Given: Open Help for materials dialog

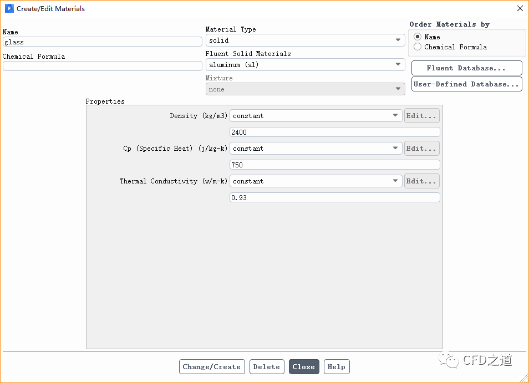Looking at the screenshot, I should [337, 367].
